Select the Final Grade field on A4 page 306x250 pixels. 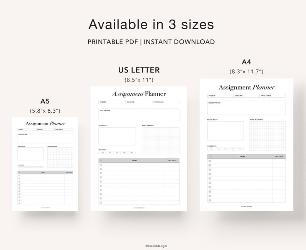[x=272, y=96]
